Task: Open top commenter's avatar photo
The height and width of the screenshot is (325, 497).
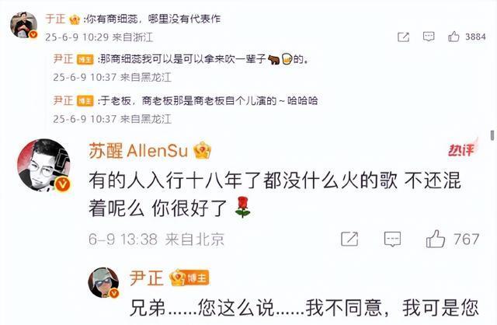Action: point(23,25)
